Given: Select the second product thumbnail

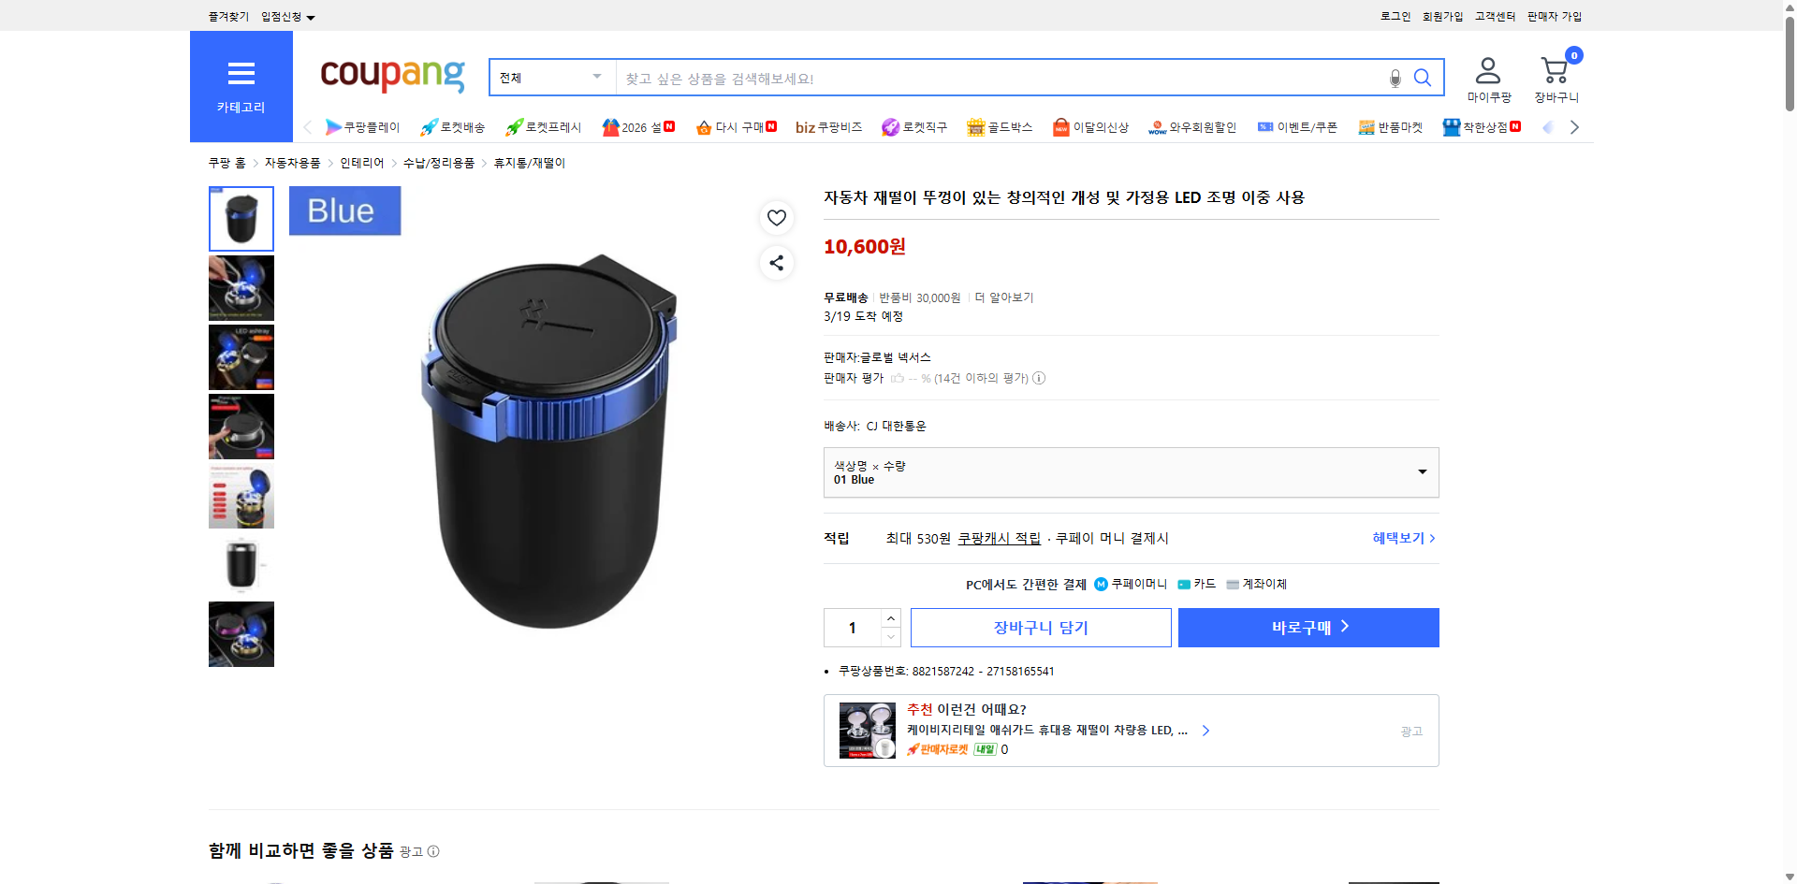Looking at the screenshot, I should (x=241, y=287).
